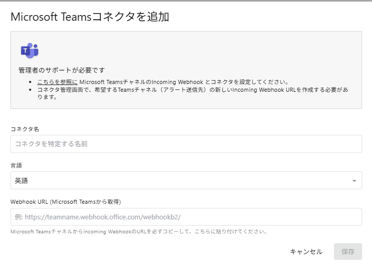The image size is (372, 265).
Task: Click the Microsoft Teams logo icon
Action: pos(30,50)
